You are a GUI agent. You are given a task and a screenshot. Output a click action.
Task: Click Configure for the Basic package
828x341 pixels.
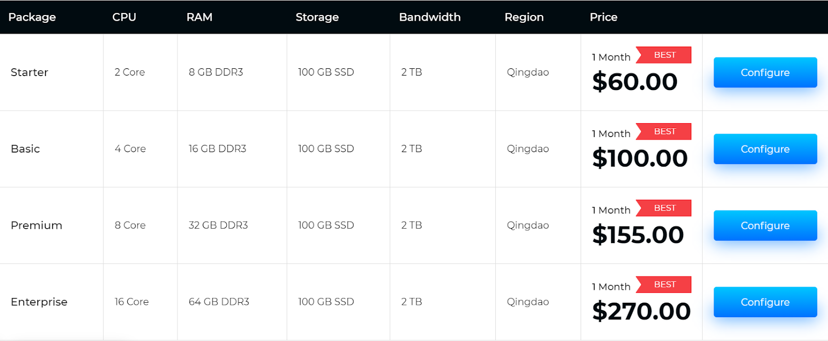(x=765, y=149)
